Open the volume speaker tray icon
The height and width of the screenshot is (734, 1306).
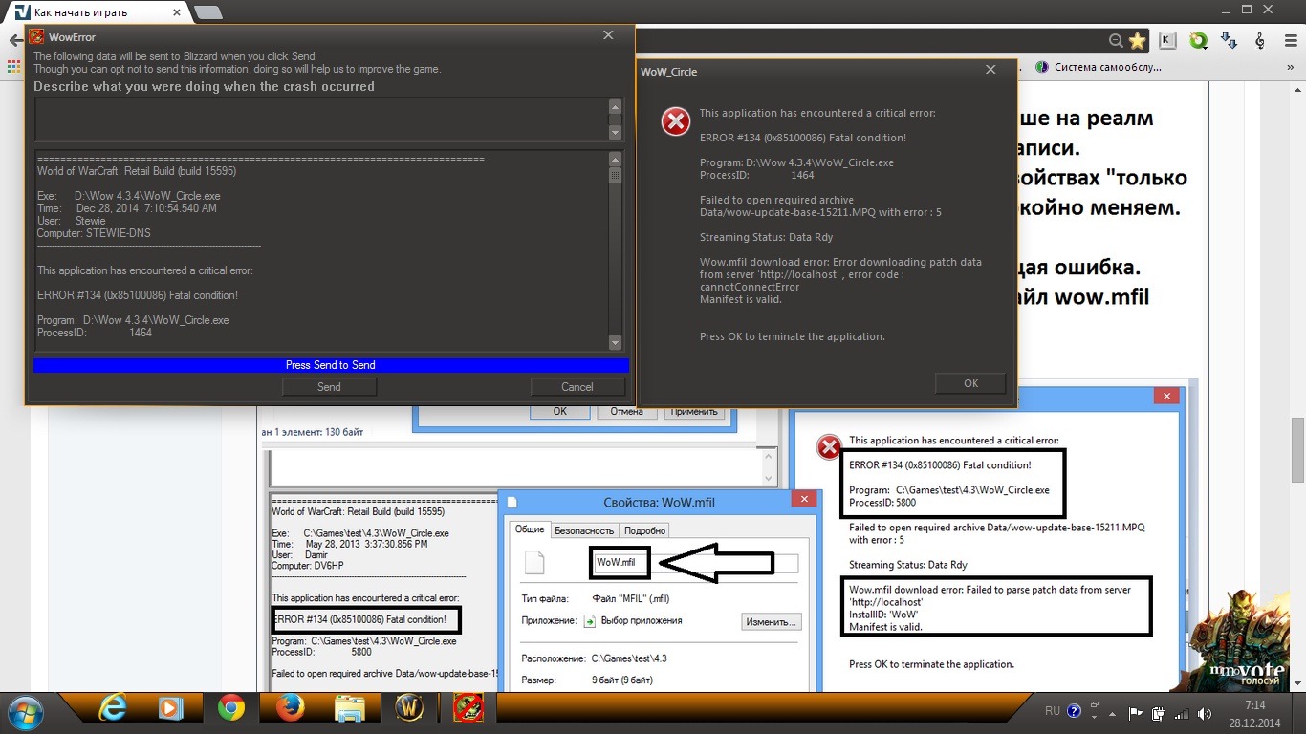click(1204, 713)
